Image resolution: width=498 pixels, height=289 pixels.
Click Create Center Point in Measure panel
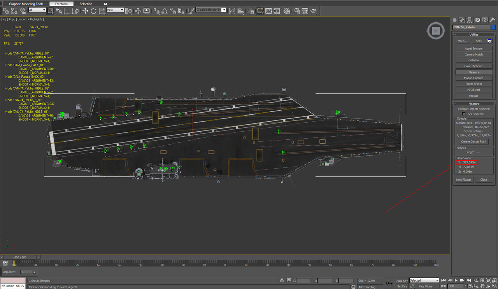pos(473,141)
